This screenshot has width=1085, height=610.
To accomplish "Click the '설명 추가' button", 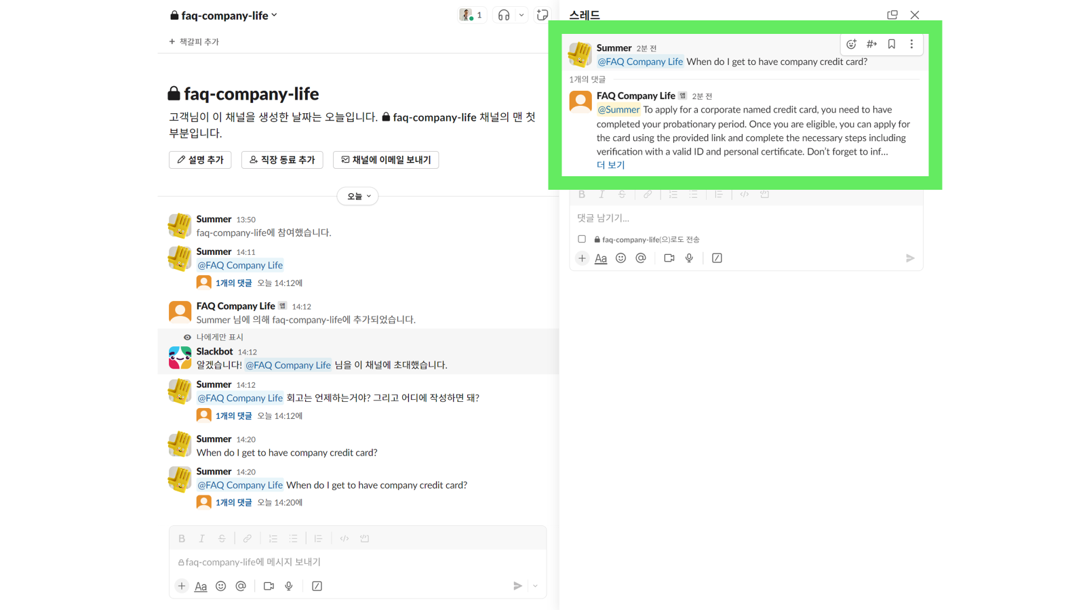I will (x=200, y=160).
